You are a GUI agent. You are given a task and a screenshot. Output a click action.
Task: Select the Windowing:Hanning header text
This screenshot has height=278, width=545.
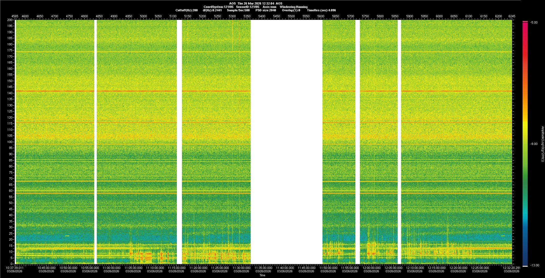click(x=294, y=7)
